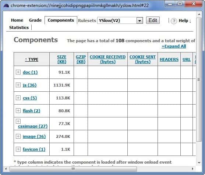Viewport: 205px width, 175px height.
Task: Open the js (36) type link
Action: (30, 85)
